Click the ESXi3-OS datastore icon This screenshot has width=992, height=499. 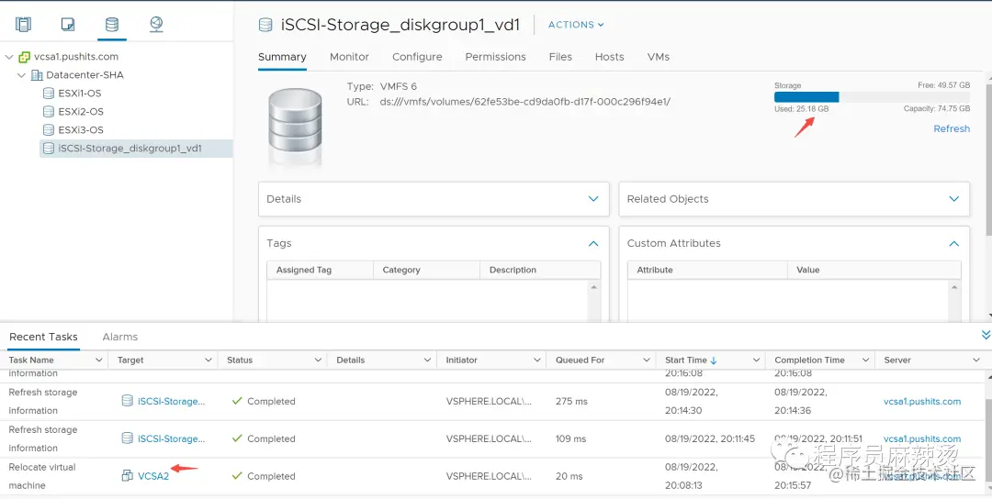(48, 130)
